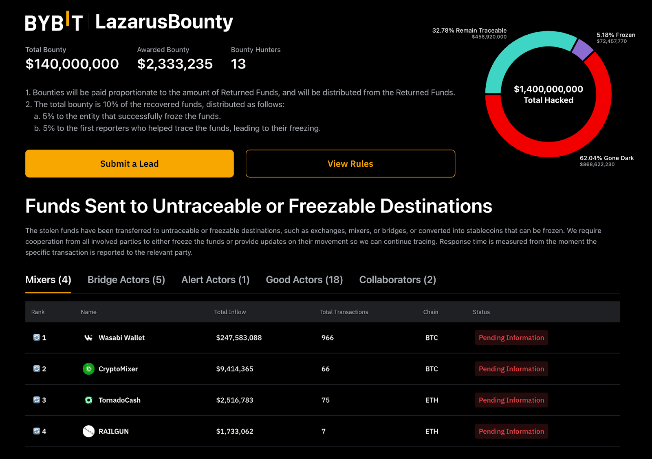652x459 pixels.
Task: Click the refresh icon beside rank 3
Action: pyautogui.click(x=37, y=400)
